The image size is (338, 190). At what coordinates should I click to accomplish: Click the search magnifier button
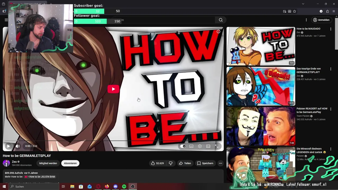[x=221, y=20]
